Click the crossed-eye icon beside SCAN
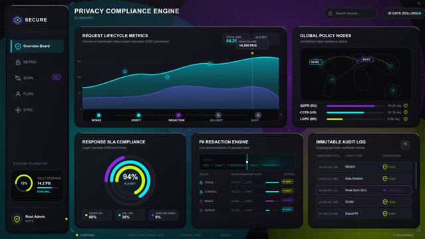This screenshot has height=239, width=425. (x=18, y=78)
